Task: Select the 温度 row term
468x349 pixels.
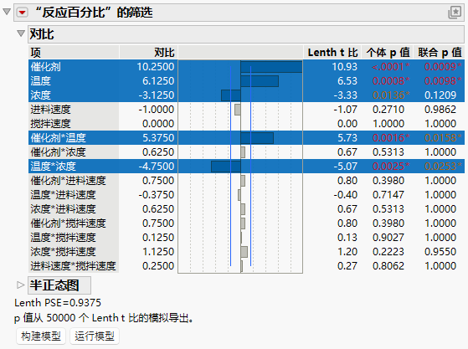Action: 40,81
